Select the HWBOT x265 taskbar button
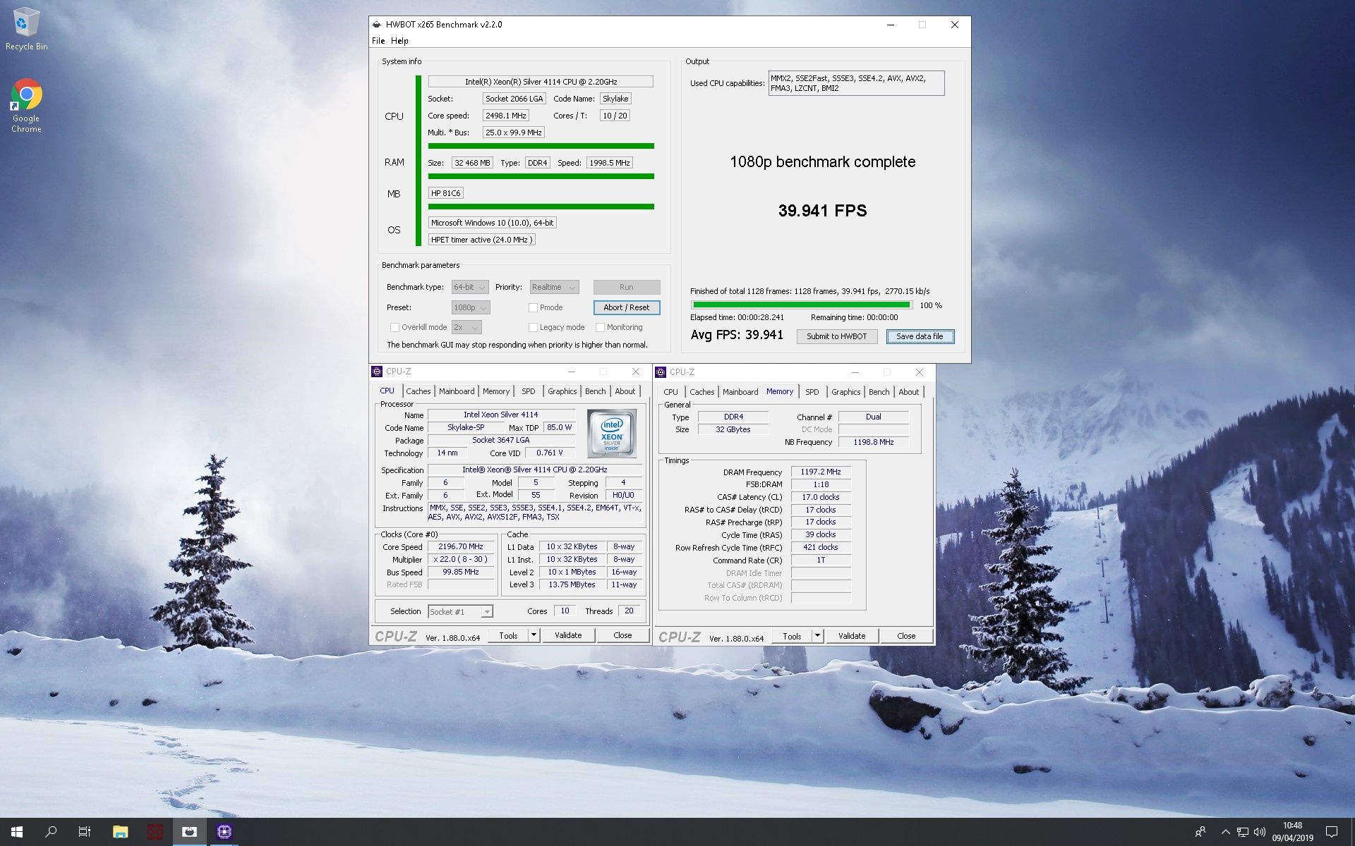 coord(189,832)
